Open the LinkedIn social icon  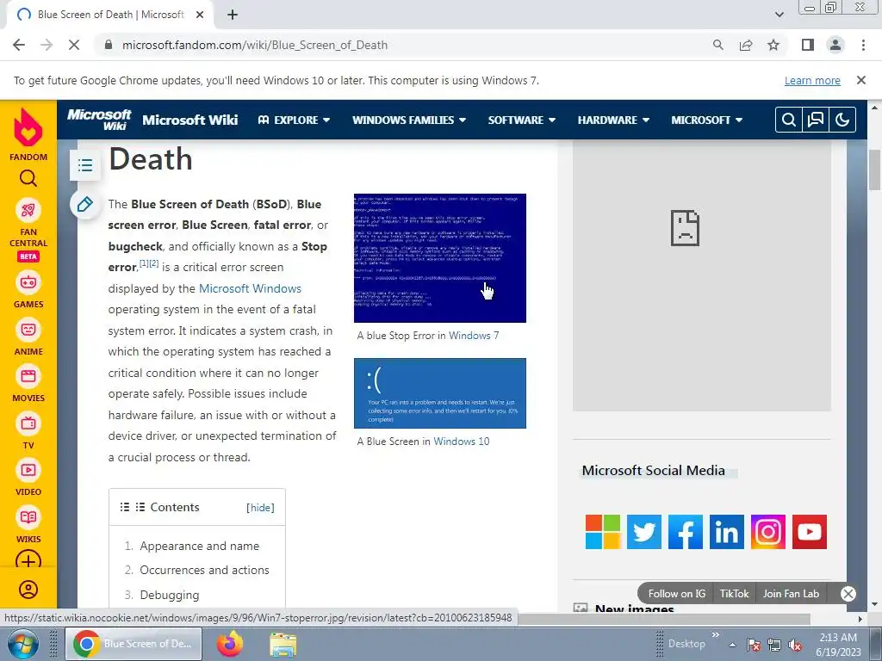(727, 532)
